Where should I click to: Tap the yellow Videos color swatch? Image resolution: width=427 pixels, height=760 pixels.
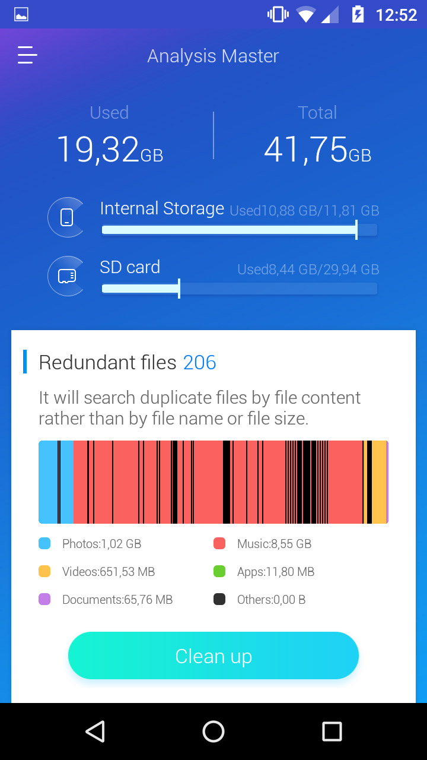tap(44, 571)
